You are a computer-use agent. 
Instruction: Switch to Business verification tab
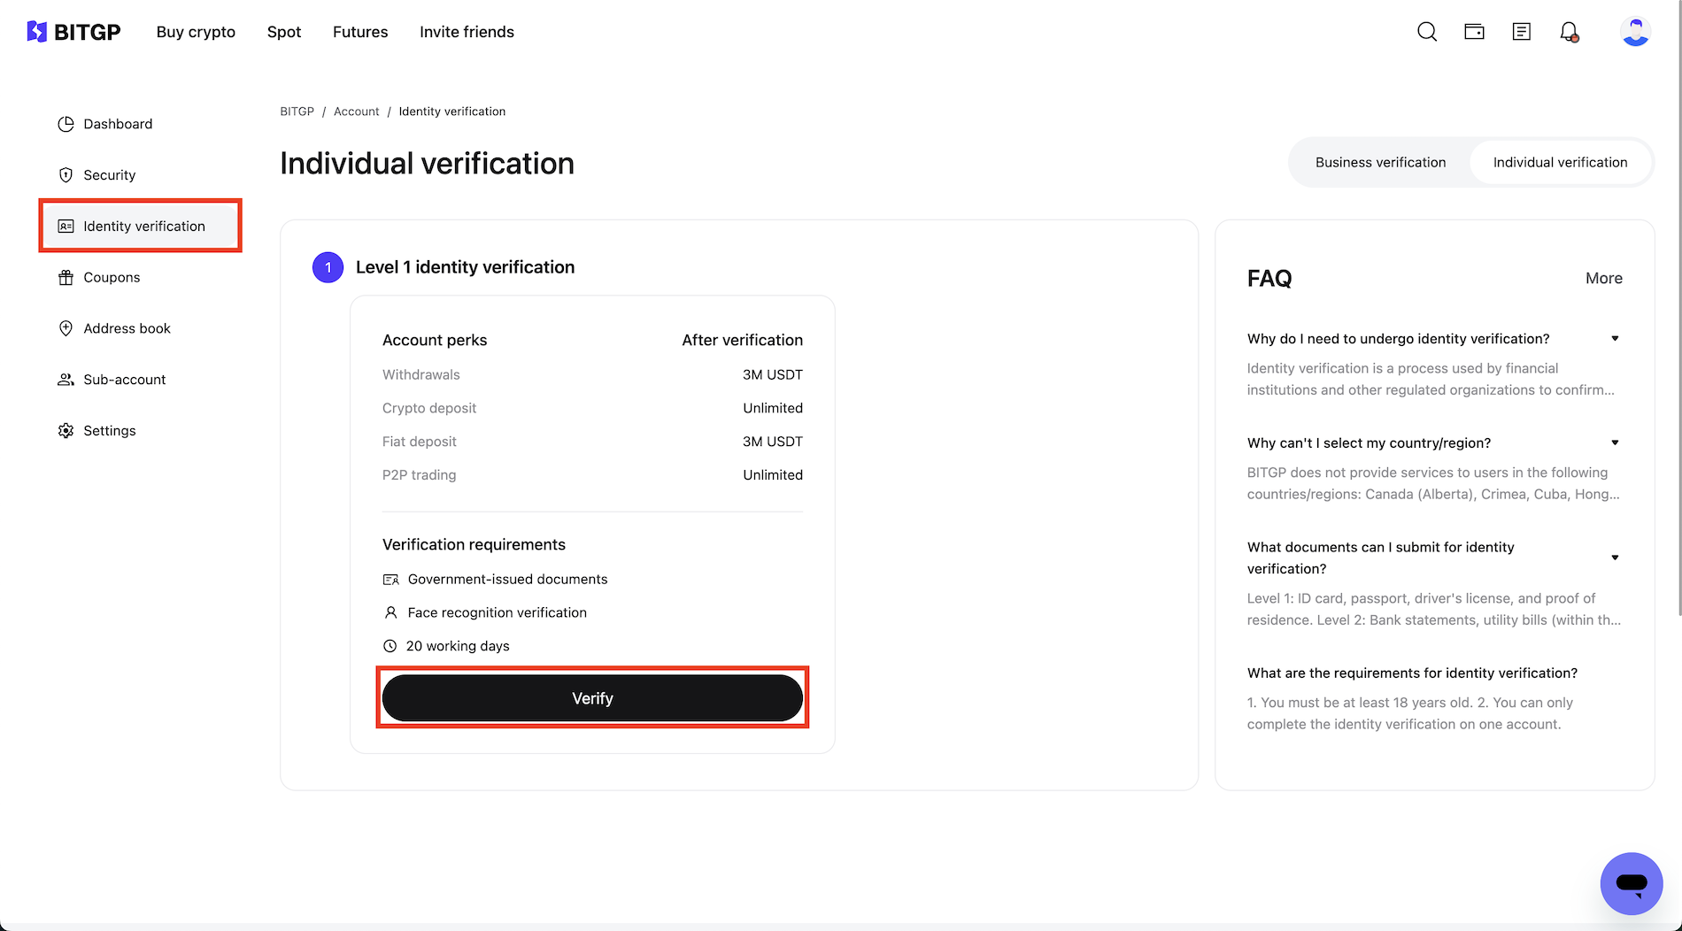tap(1380, 163)
